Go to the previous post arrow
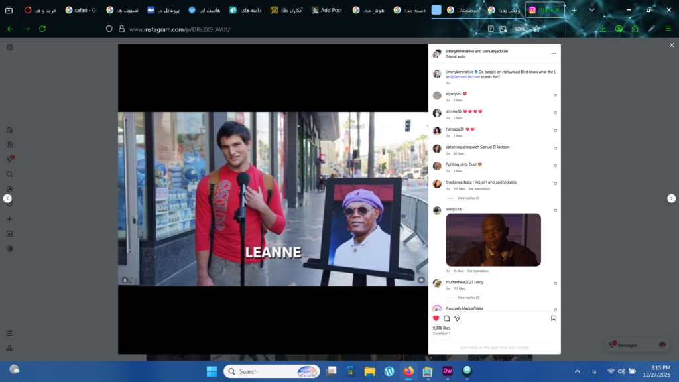 [7, 198]
